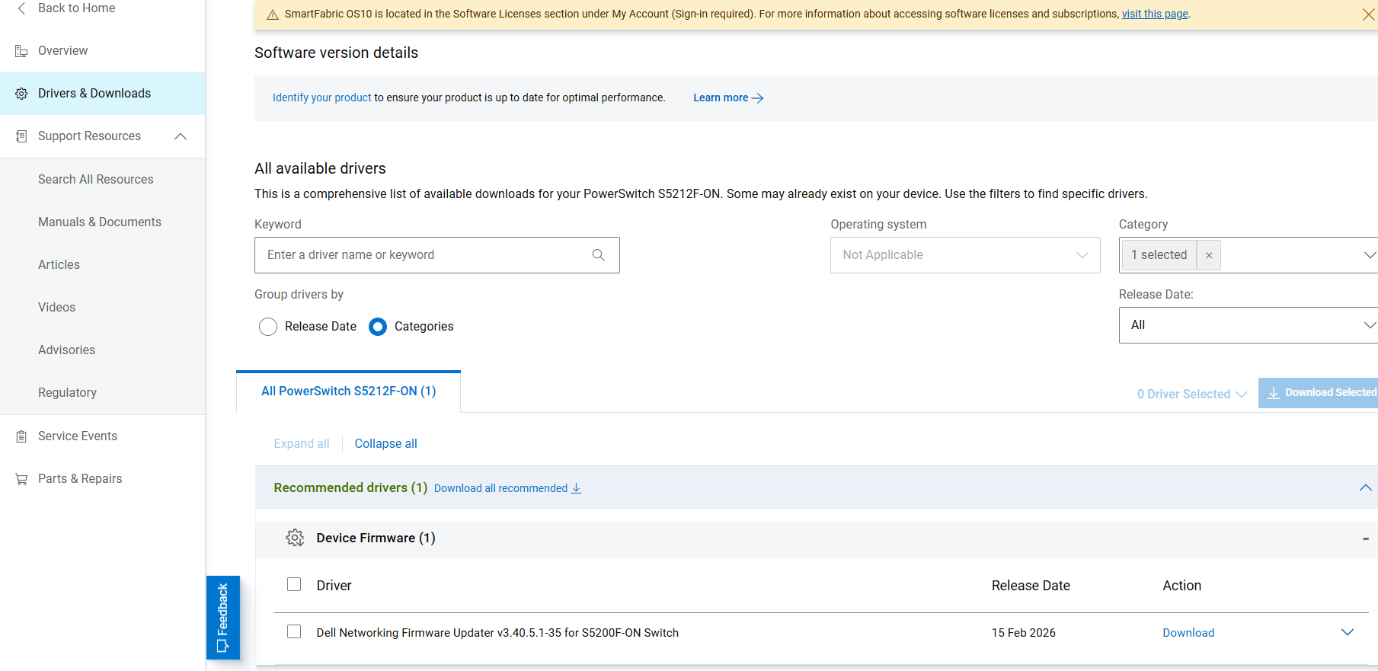Click Expand all
Image resolution: width=1378 pixels, height=671 pixels.
pos(302,444)
